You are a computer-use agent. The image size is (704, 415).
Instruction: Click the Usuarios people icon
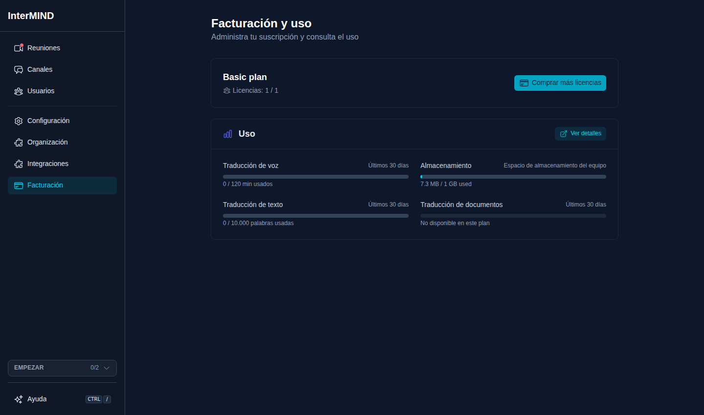click(19, 91)
